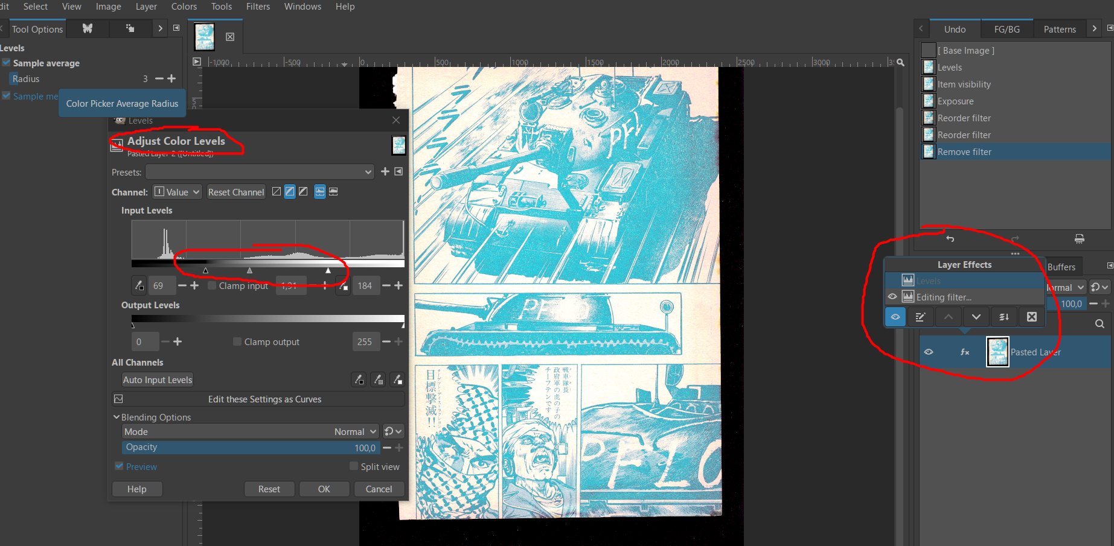Open the image navigation menu at ruler corner
The image size is (1114, 546).
(x=197, y=62)
